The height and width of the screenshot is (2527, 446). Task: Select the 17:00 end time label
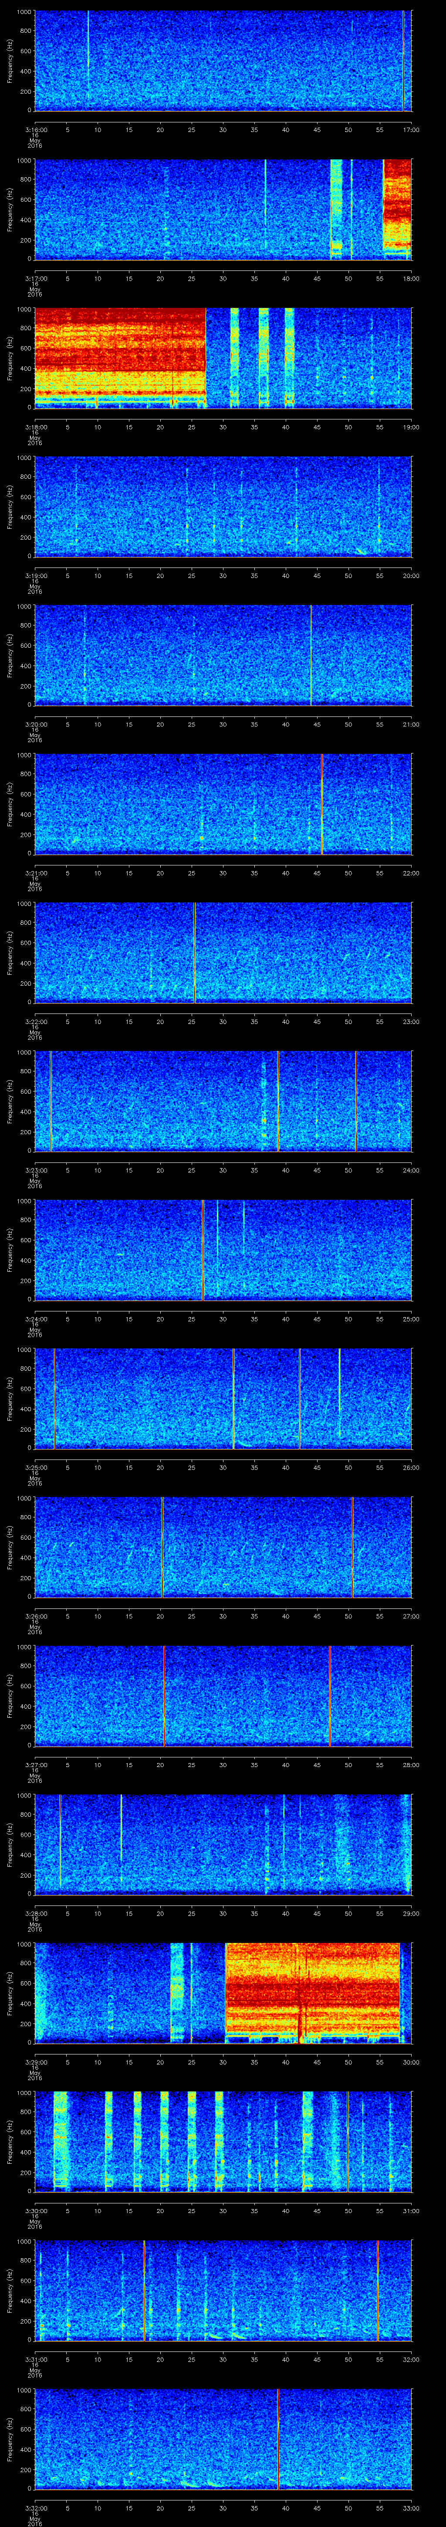(x=411, y=128)
